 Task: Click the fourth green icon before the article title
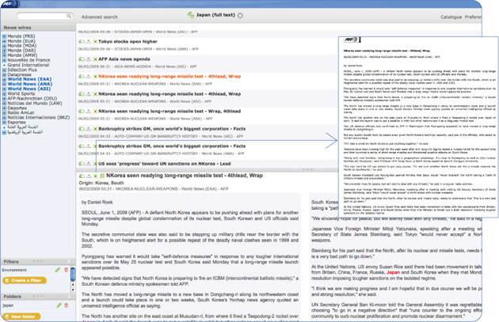coord(102,176)
